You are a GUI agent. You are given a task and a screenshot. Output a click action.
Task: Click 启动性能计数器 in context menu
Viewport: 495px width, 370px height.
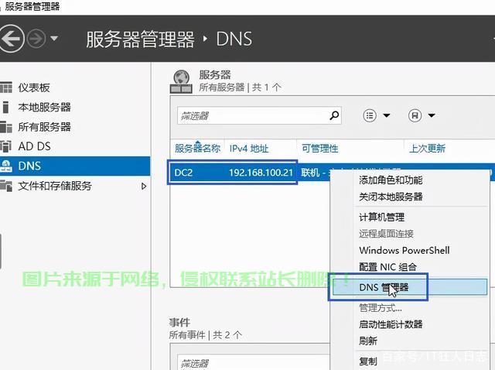tap(391, 324)
